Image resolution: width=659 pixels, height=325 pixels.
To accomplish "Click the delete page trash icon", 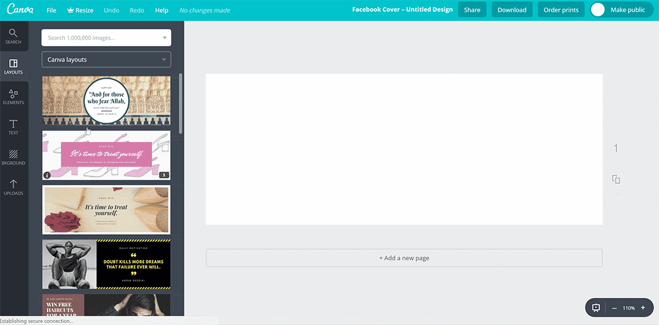I will point(616,198).
